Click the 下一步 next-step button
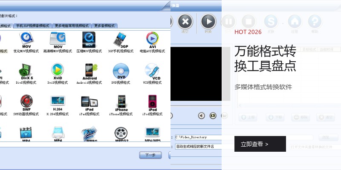 point(150,155)
